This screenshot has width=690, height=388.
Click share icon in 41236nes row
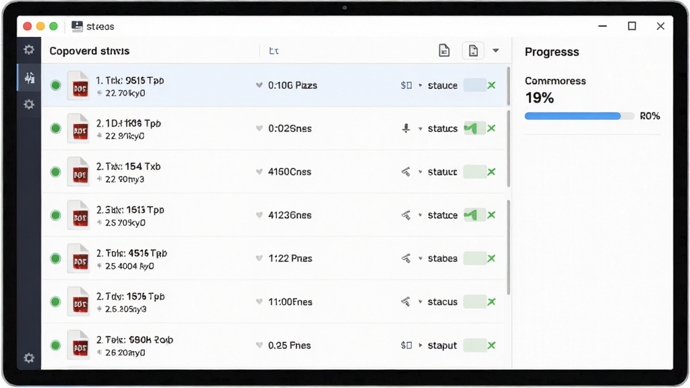click(x=406, y=215)
